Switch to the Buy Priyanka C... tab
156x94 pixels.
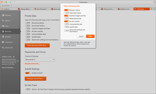tap(42, 9)
